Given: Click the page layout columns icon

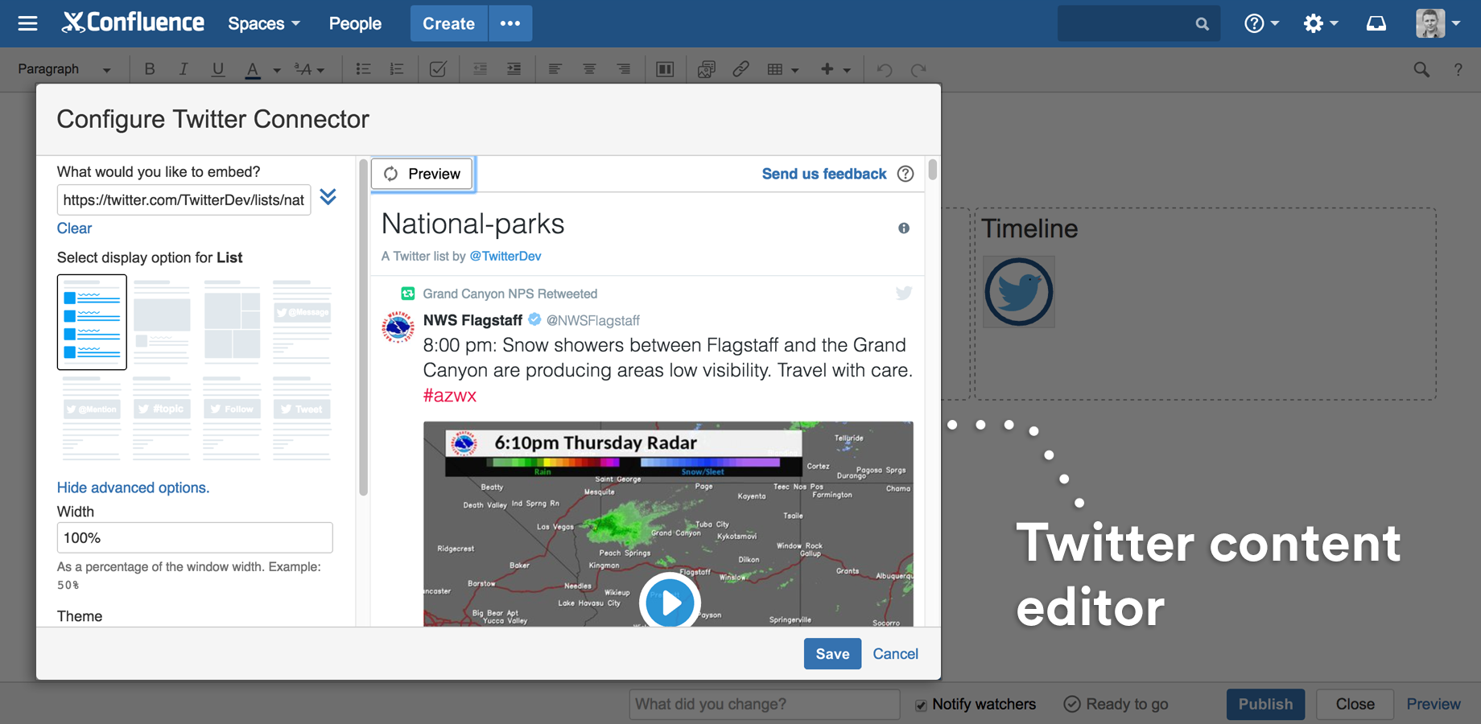Looking at the screenshot, I should click(x=665, y=69).
